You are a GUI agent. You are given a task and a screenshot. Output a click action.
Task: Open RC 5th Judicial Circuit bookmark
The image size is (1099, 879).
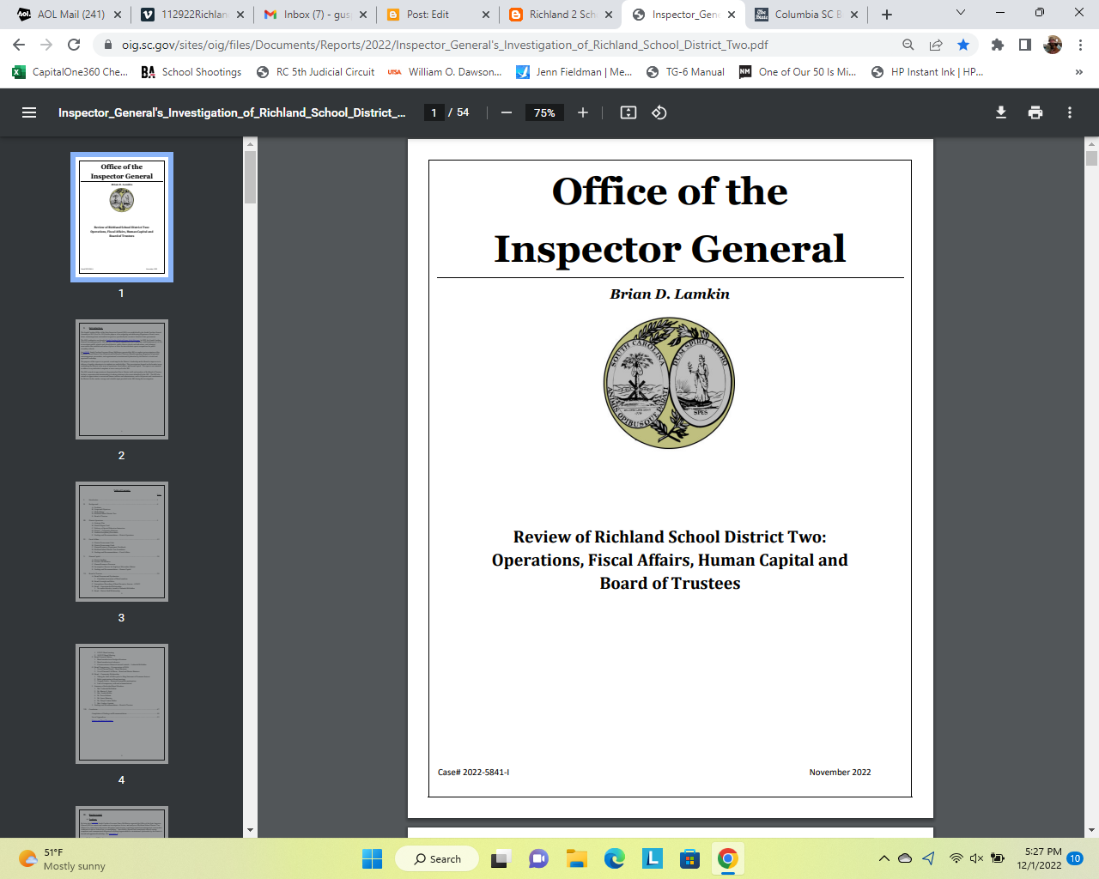316,72
